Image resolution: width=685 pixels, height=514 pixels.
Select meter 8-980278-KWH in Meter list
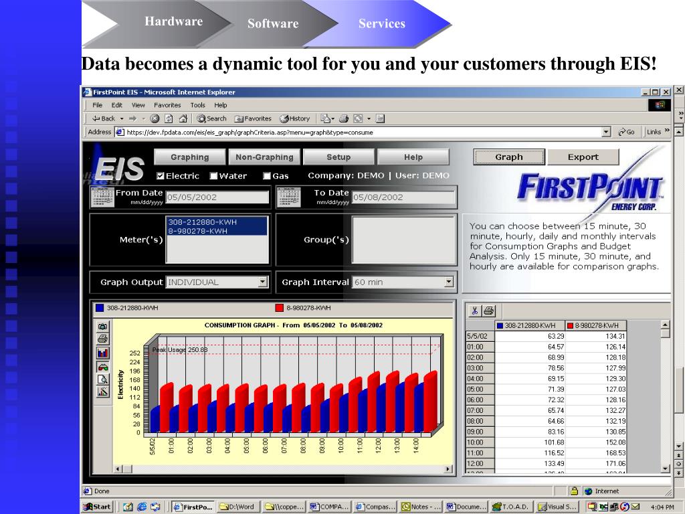coord(217,231)
